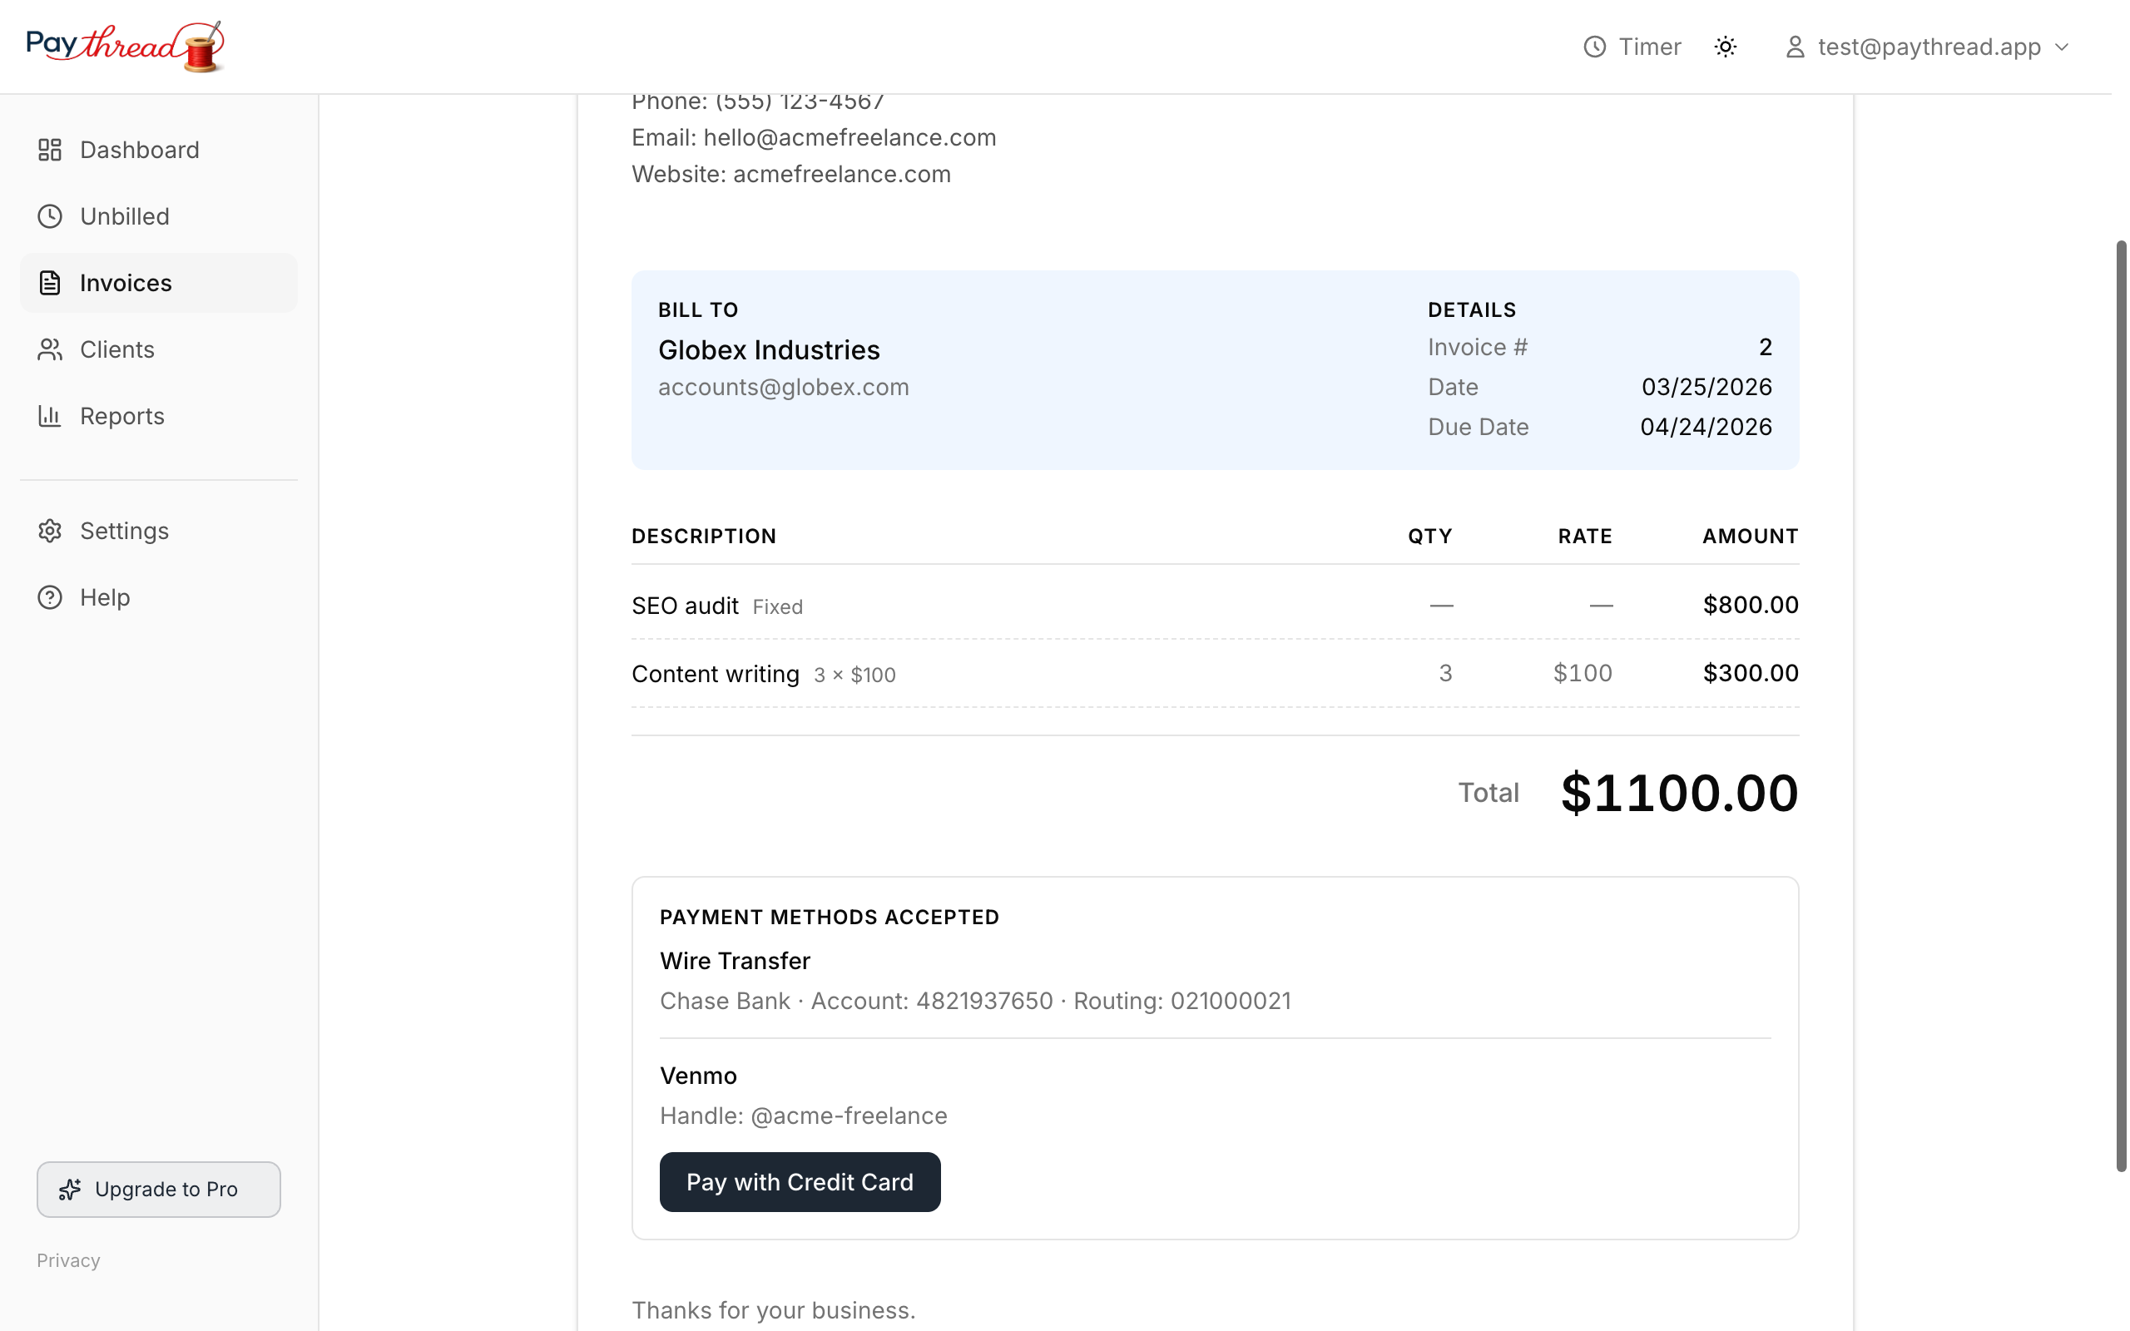This screenshot has height=1331, width=2130.
Task: Click the Unbilled clock icon
Action: pos(50,216)
